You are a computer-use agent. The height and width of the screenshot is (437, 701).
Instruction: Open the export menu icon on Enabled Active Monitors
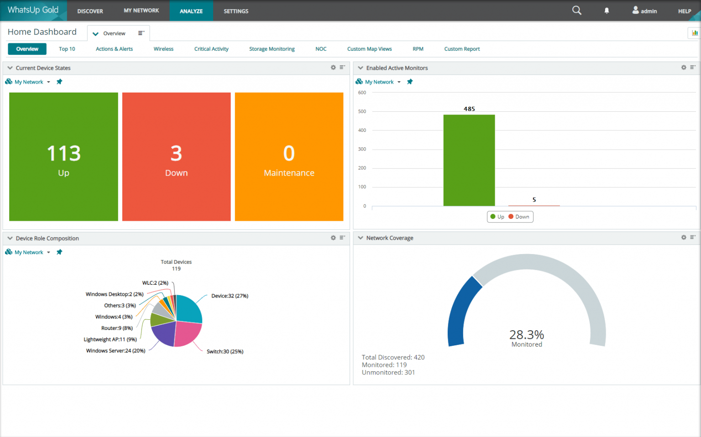pos(693,67)
